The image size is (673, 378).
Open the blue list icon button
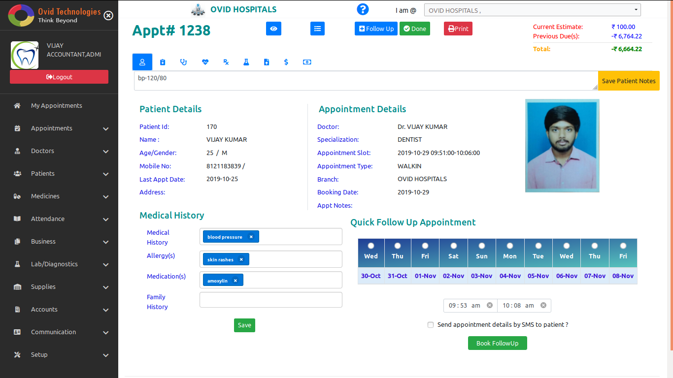pos(318,29)
